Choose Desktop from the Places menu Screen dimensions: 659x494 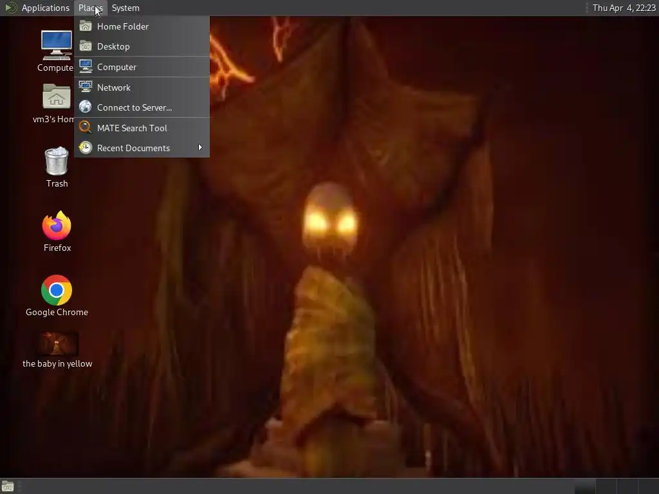click(142, 46)
